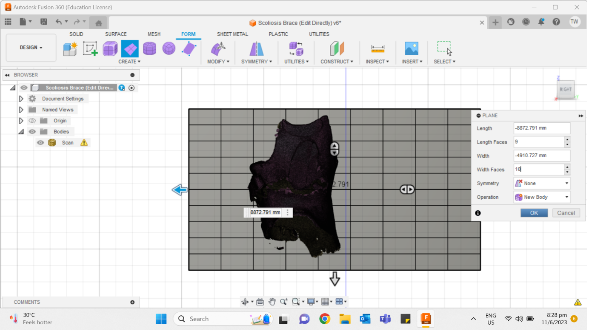Click the Save icon in the top bar

43,22
